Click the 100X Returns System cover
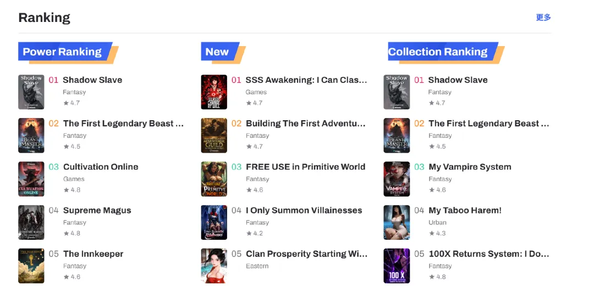The image size is (594, 292). tap(397, 266)
